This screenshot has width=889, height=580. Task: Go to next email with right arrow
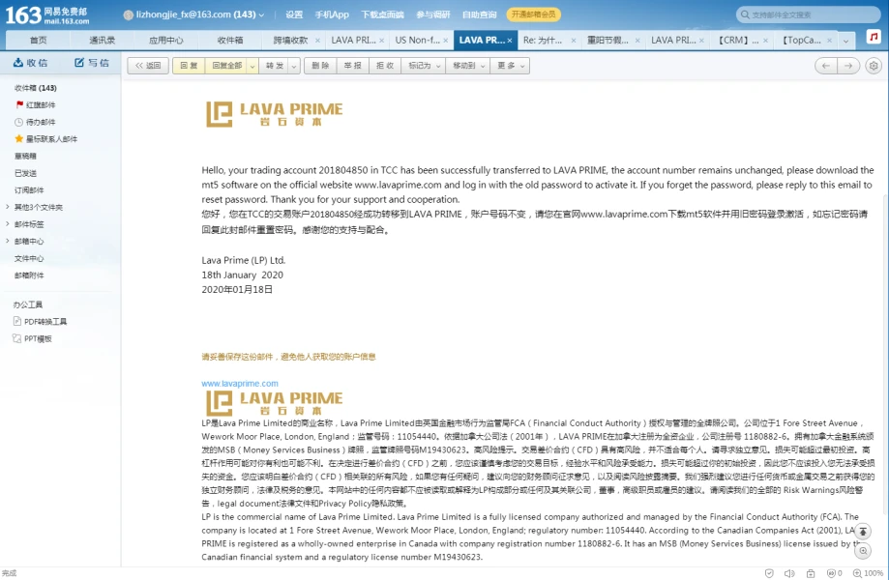(848, 66)
